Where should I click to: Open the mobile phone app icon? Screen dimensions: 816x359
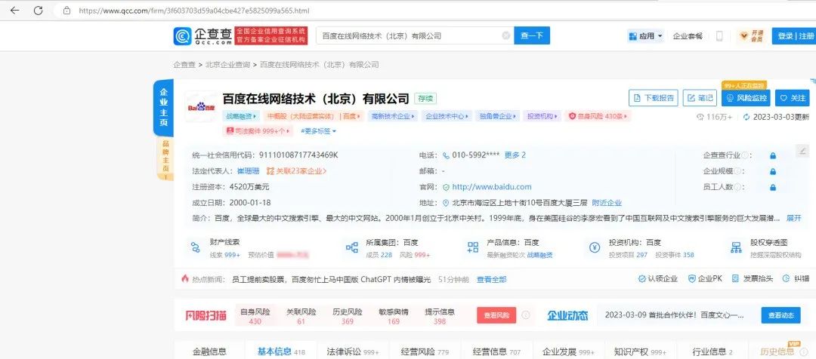720,36
